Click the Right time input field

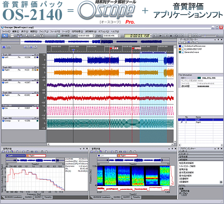point(110,35)
